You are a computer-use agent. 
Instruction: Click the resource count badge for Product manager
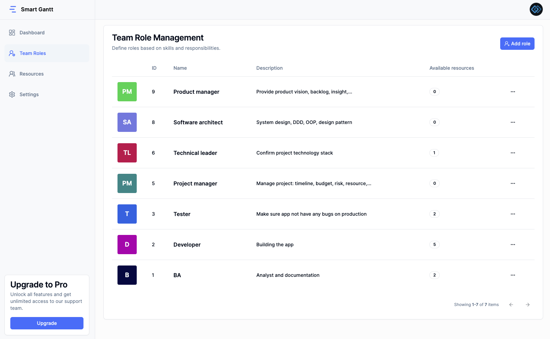click(435, 92)
